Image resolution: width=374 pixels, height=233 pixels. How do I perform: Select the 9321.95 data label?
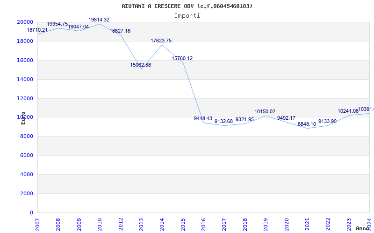(x=245, y=119)
